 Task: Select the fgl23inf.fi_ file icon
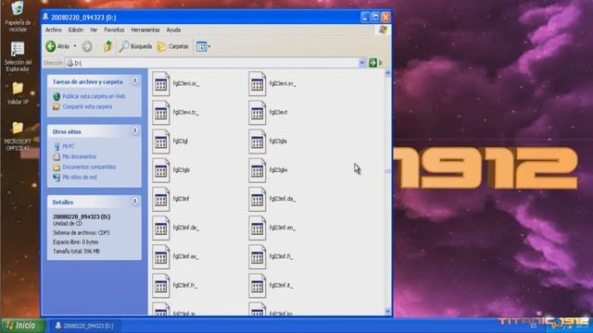pyautogui.click(x=258, y=257)
